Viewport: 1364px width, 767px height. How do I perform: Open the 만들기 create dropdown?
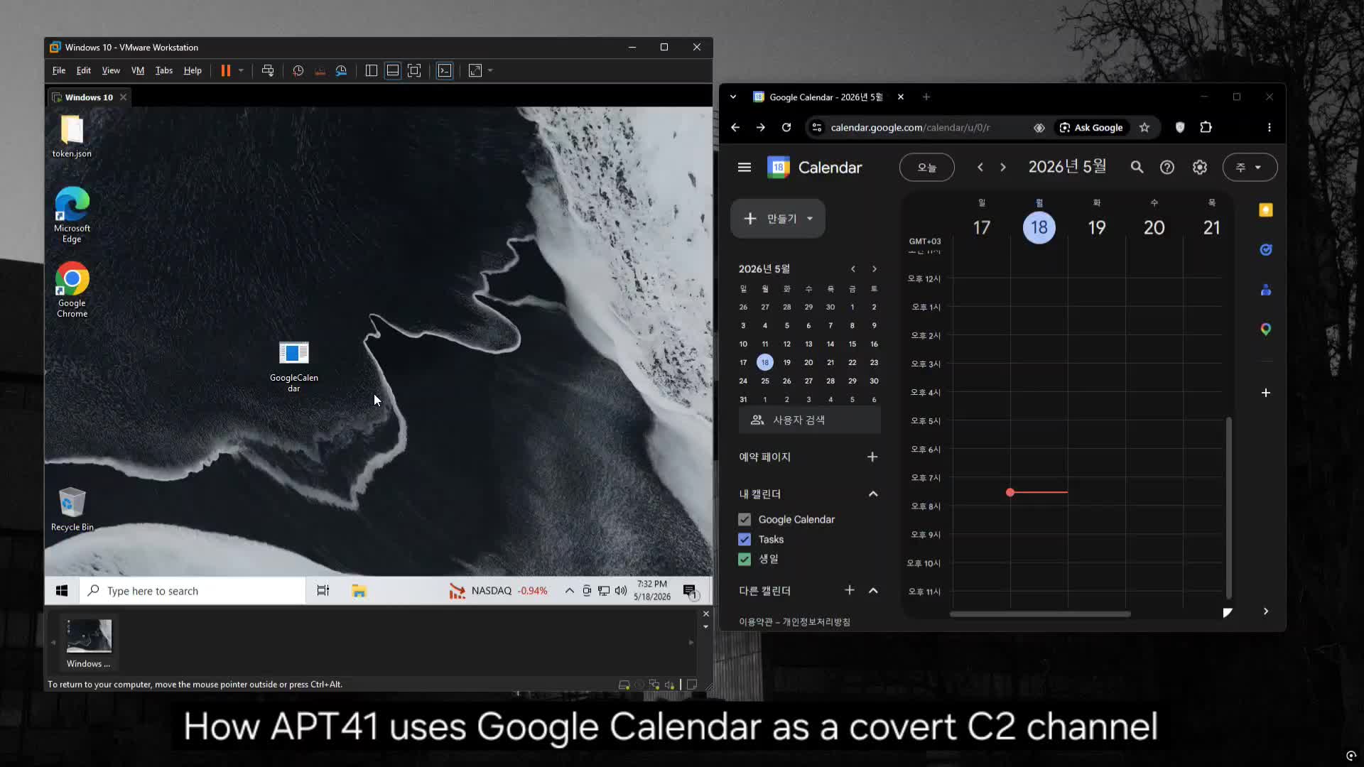pos(778,219)
